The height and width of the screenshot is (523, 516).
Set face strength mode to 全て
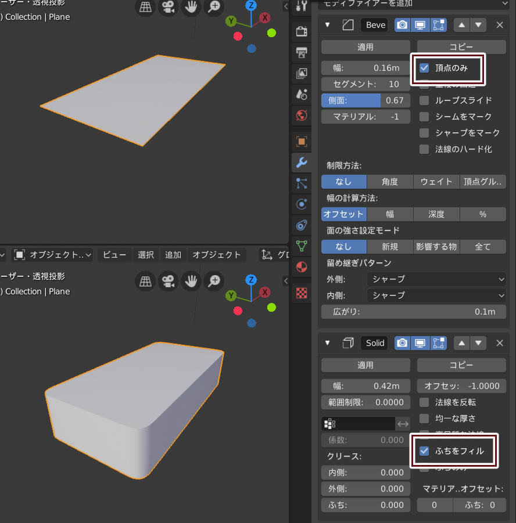pyautogui.click(x=483, y=247)
